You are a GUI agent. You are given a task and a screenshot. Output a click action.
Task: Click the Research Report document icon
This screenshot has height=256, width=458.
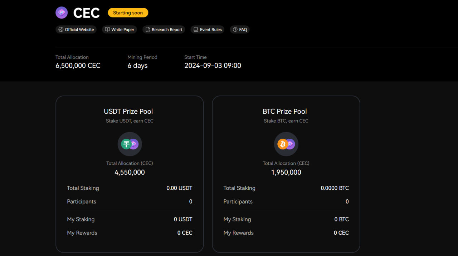point(148,30)
